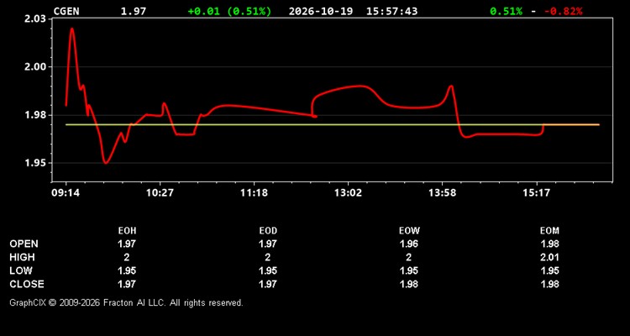Click the 11:18 time axis label
This screenshot has width=630, height=336.
254,193
